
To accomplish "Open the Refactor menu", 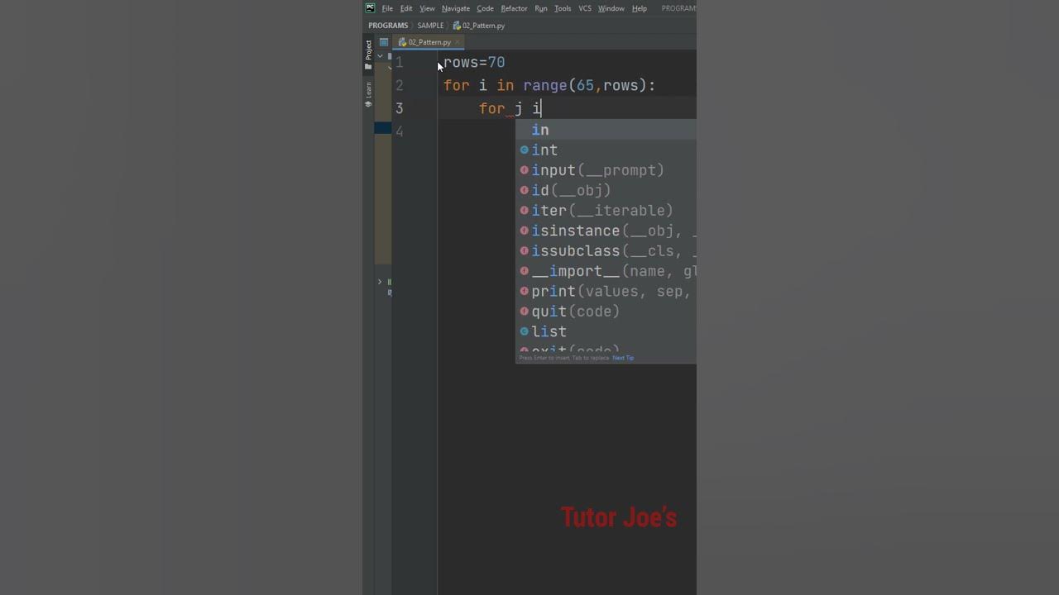I will coord(514,8).
